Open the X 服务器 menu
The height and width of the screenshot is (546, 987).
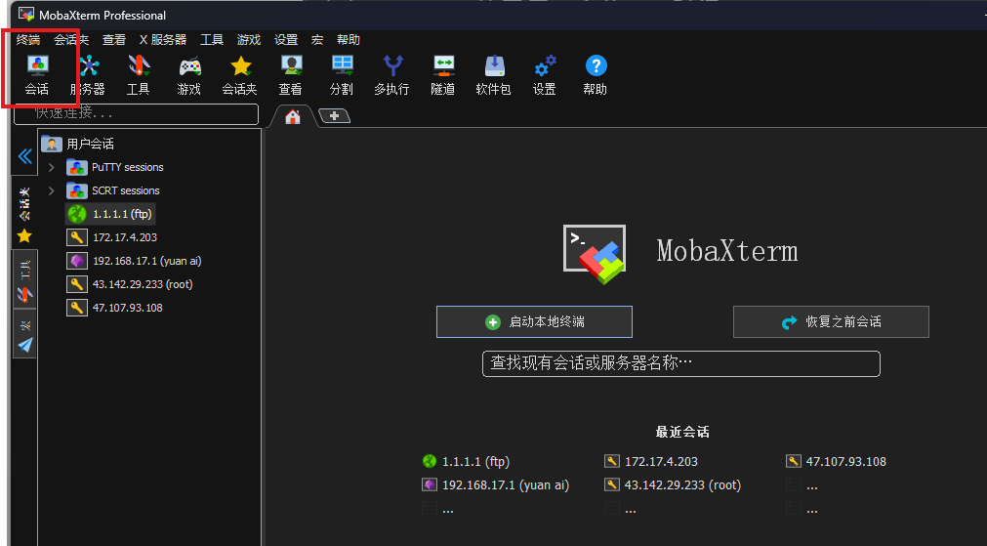click(163, 40)
